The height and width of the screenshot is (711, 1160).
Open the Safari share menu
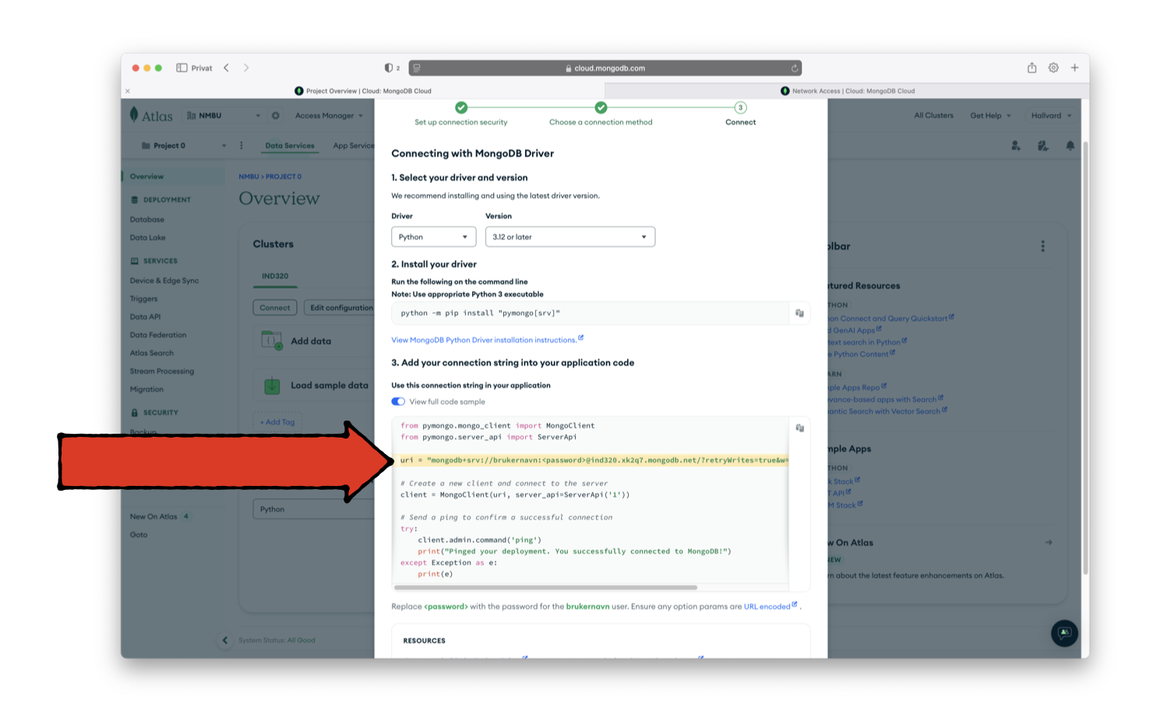[x=1031, y=68]
